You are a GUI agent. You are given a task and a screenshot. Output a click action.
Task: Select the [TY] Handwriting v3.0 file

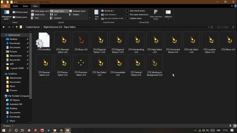click(136, 42)
